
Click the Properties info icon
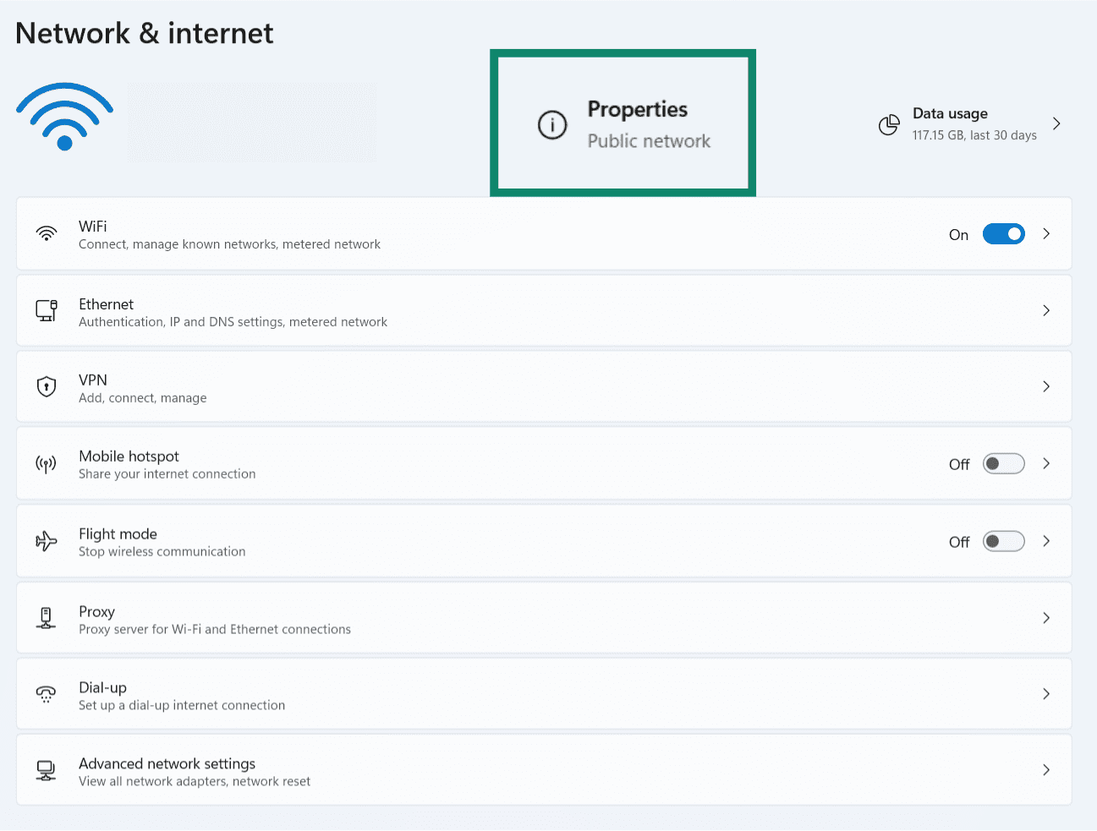551,123
